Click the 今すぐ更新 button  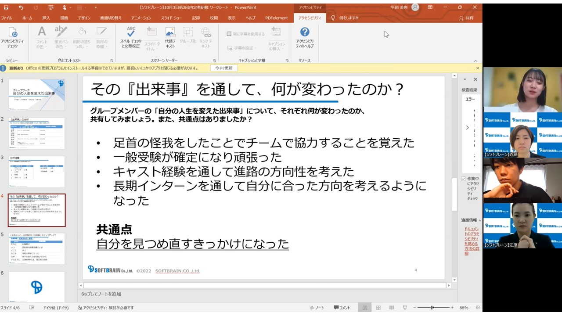point(224,68)
